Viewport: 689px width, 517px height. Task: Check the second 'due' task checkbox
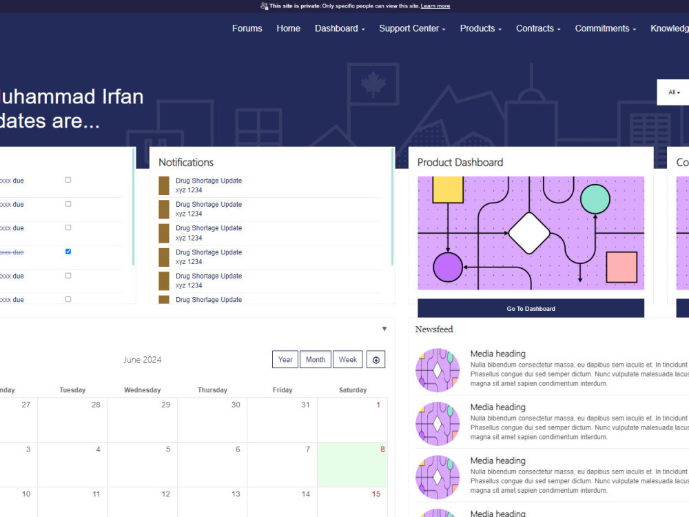(68, 204)
